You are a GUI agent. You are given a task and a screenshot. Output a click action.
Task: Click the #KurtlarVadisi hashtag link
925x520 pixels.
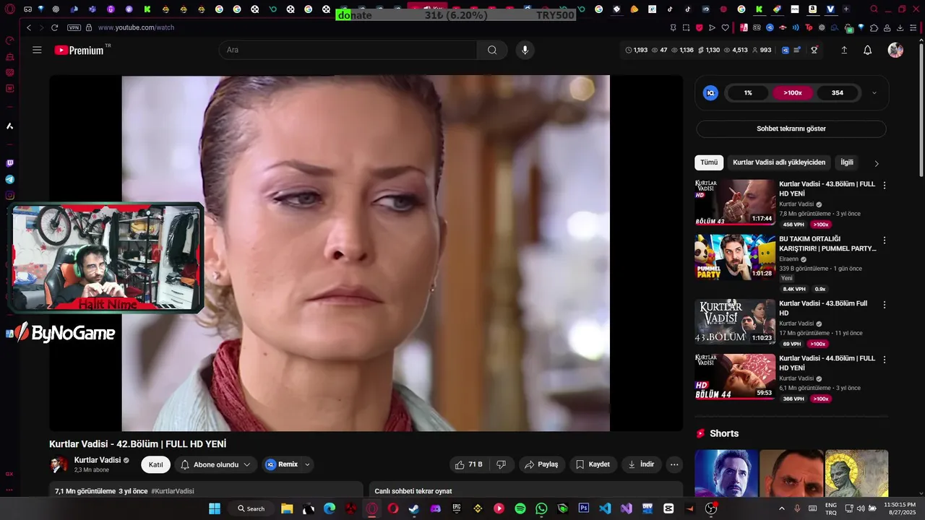[x=173, y=491]
